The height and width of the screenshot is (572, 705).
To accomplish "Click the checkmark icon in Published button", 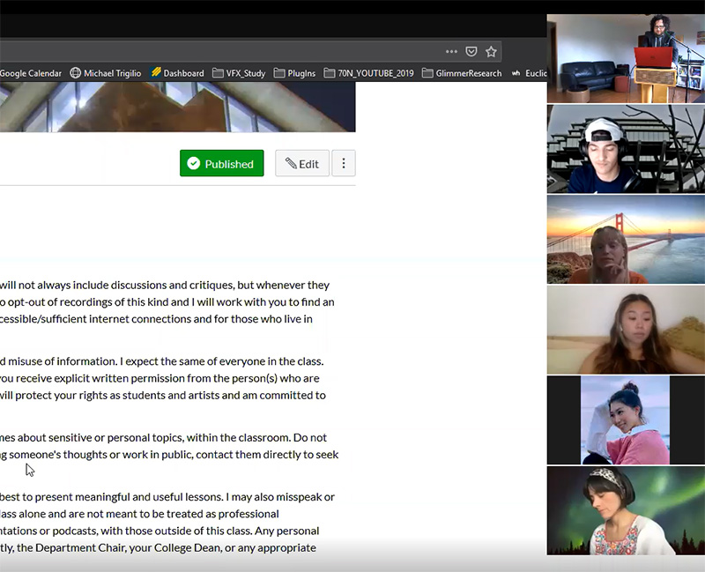I will pos(194,163).
